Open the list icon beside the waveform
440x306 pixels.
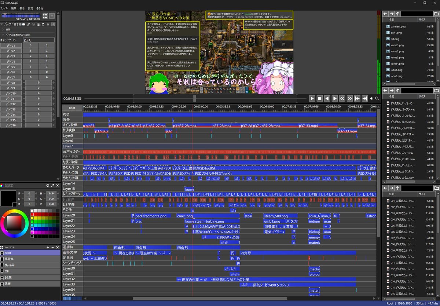[x=45, y=16]
